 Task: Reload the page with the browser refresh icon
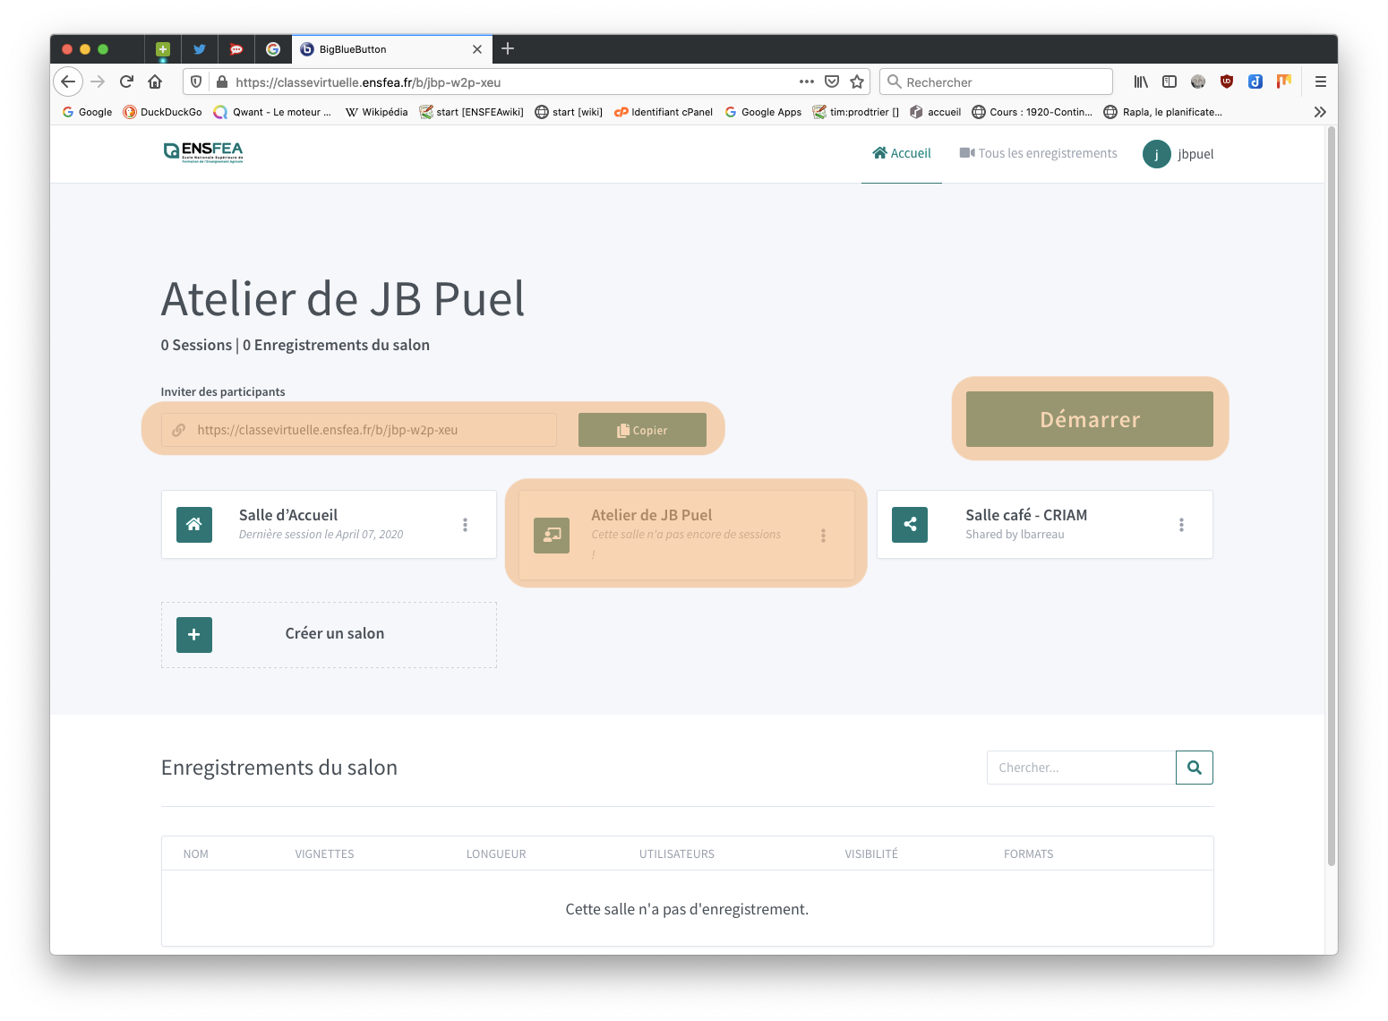coord(126,82)
